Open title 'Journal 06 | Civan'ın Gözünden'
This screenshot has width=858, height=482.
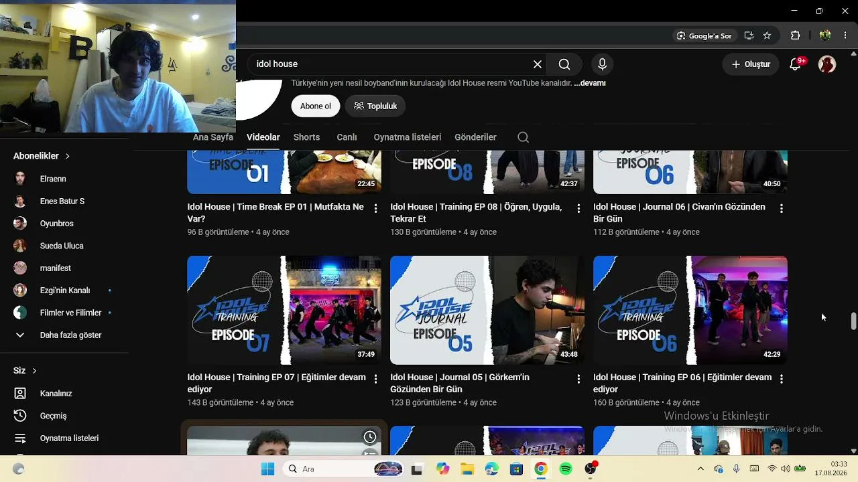pyautogui.click(x=679, y=213)
